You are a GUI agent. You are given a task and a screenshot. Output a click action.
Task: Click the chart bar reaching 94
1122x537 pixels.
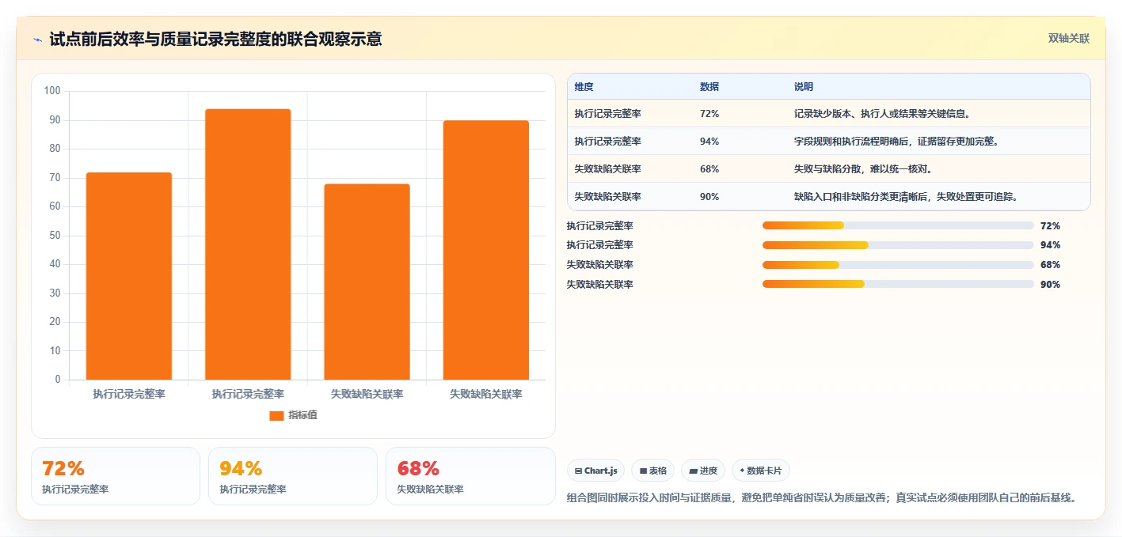[248, 244]
